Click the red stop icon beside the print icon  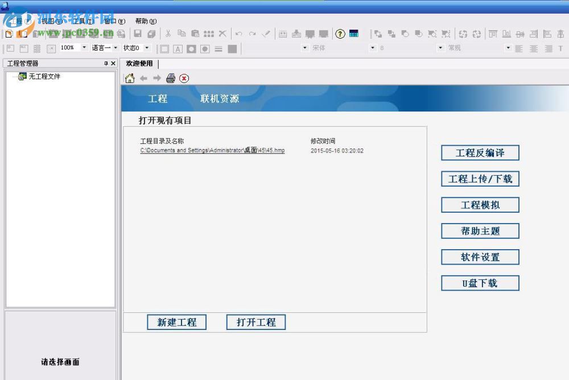click(x=183, y=78)
